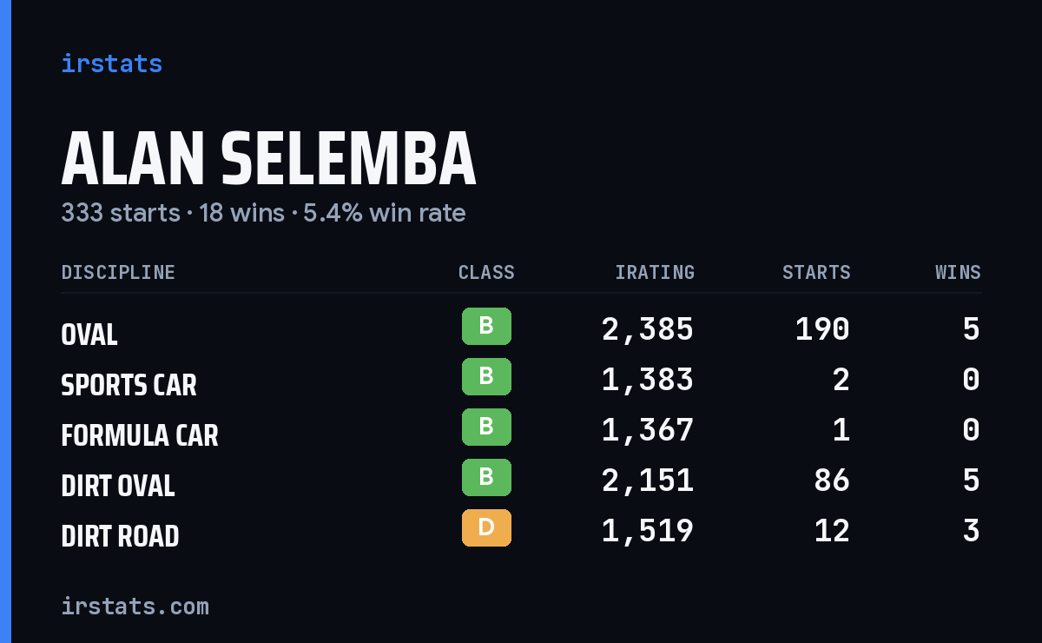1042x643 pixels.
Task: Click the Dirt Oval class B badge
Action: point(486,478)
